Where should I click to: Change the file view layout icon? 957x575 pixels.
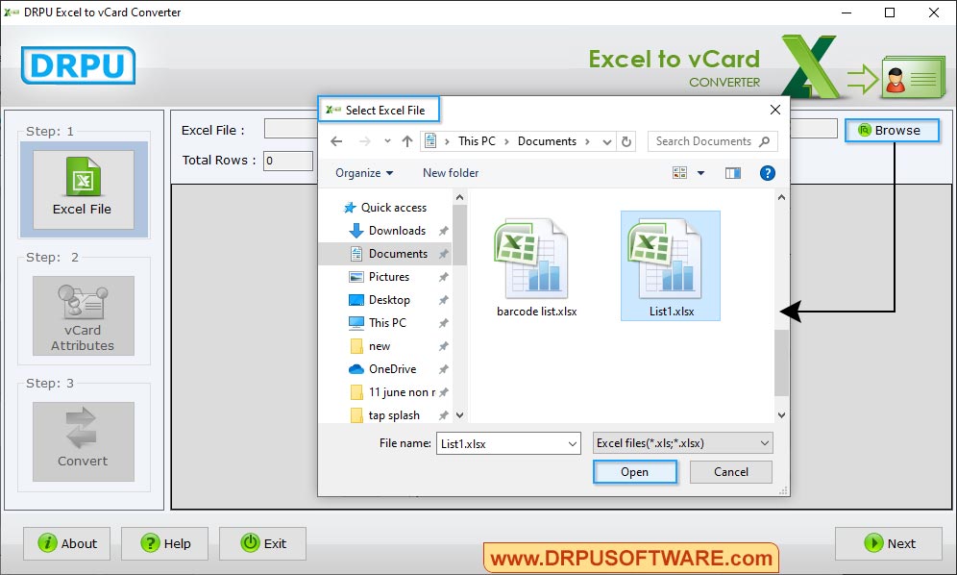point(679,172)
